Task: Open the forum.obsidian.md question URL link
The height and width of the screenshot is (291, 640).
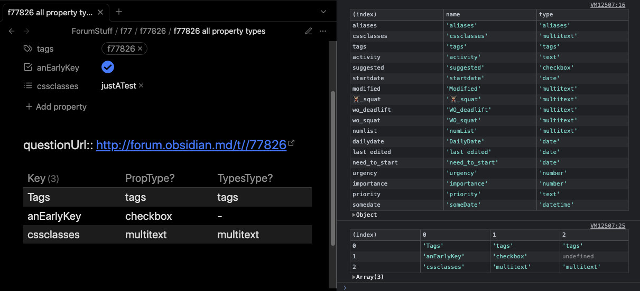Action: 191,145
